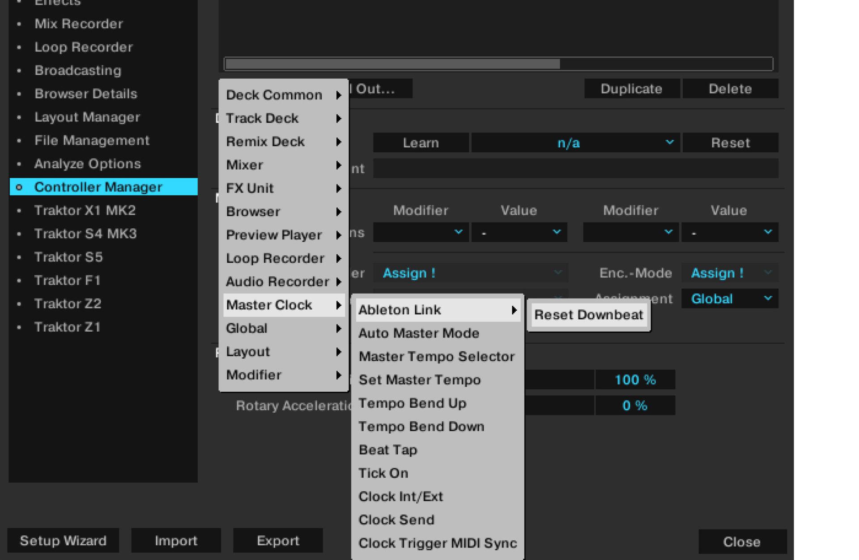
Task: Open the Mixer submenu
Action: click(x=284, y=165)
